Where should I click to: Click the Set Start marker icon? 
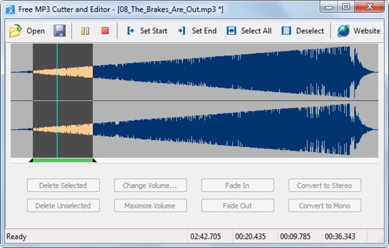[x=131, y=31]
